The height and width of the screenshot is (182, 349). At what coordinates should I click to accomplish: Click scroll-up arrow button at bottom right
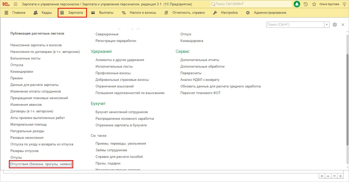328,176
